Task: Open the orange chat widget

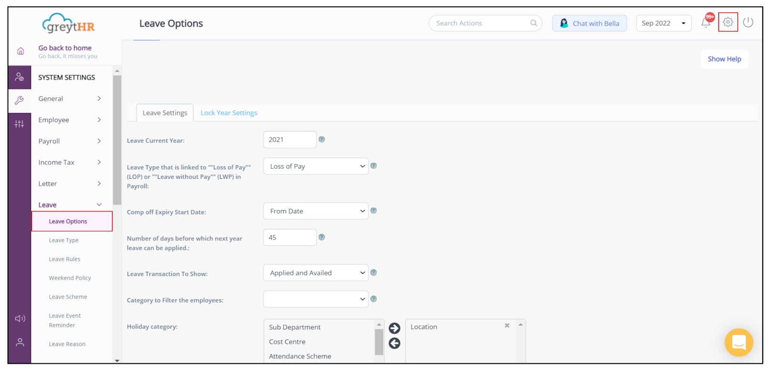Action: click(738, 342)
